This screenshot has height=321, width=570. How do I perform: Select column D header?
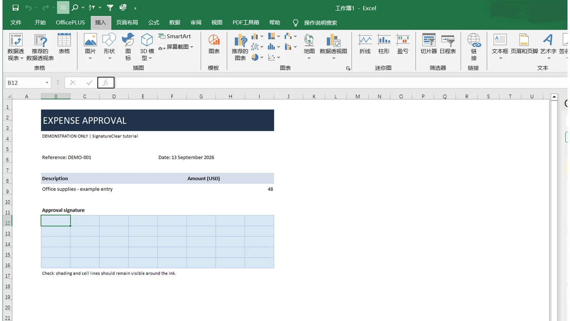tap(114, 96)
